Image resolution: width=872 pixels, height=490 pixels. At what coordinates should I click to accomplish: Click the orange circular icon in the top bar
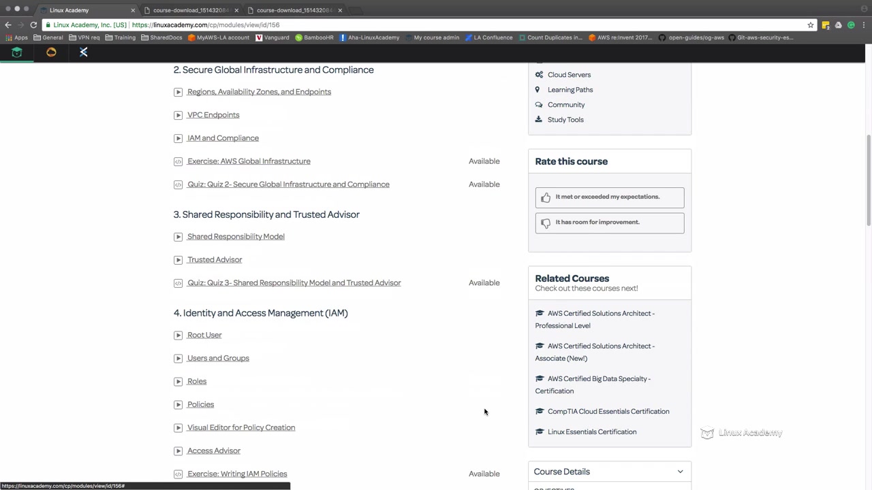tap(51, 52)
